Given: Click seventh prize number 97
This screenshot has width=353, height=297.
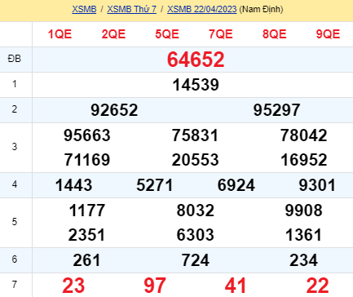Looking at the screenshot, I should pos(154,286).
